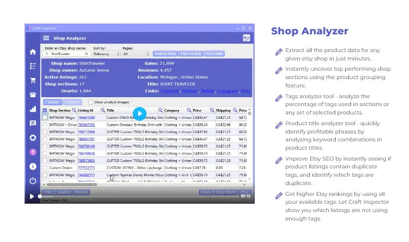Click the small play icon in video control bar

pyautogui.click(x=31, y=196)
